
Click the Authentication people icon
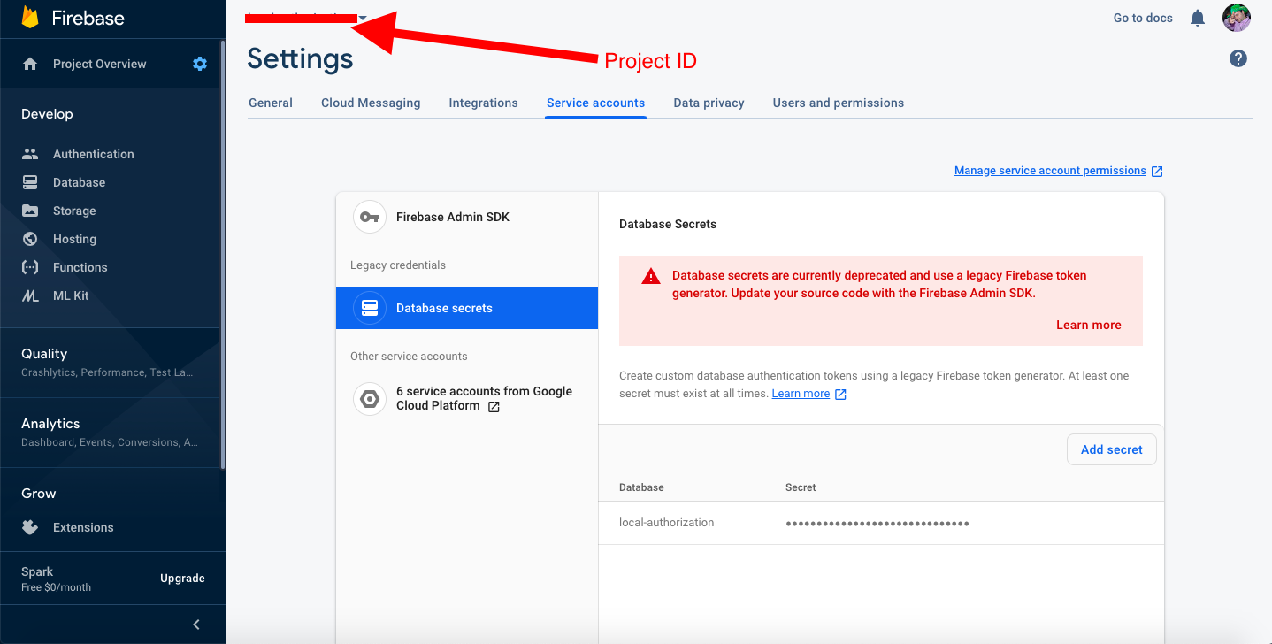click(x=30, y=154)
